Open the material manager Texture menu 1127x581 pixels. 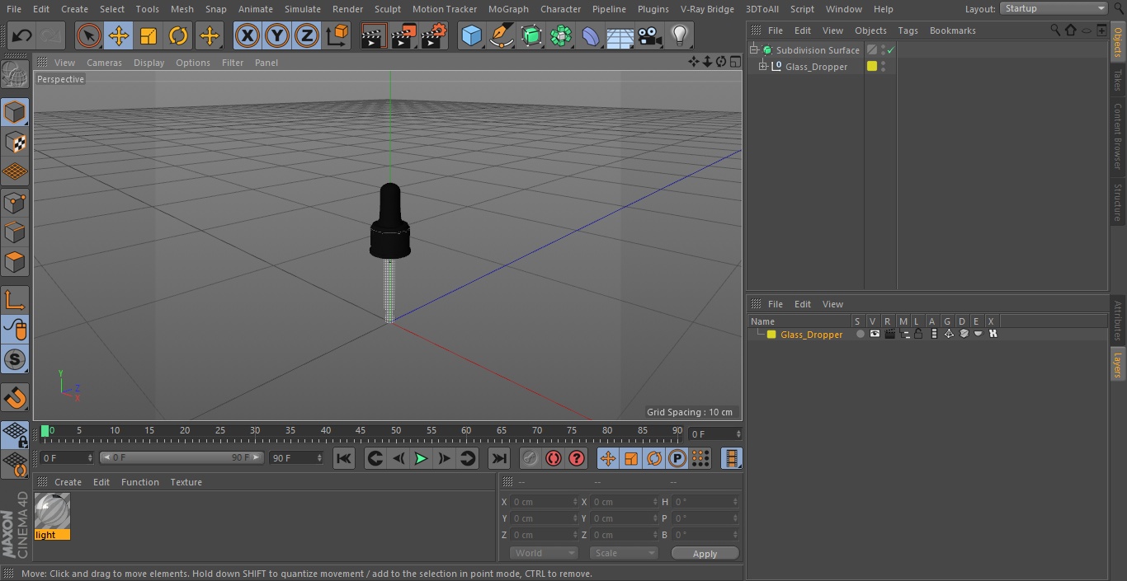(x=186, y=482)
